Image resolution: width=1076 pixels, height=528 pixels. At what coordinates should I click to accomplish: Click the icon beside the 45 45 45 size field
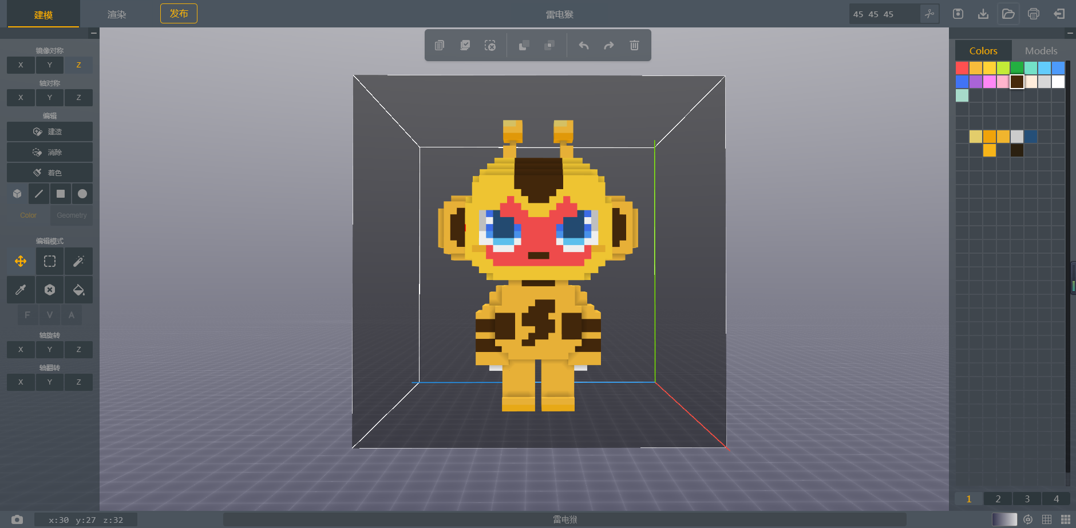point(929,14)
